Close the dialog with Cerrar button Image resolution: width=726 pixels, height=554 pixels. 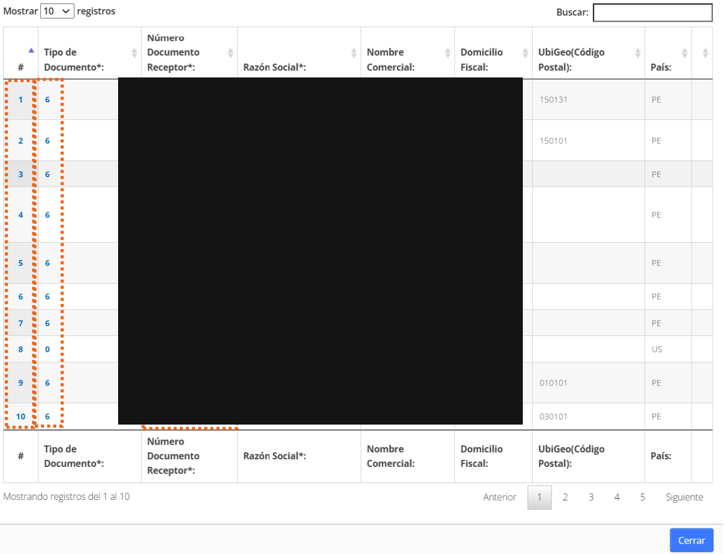691,540
